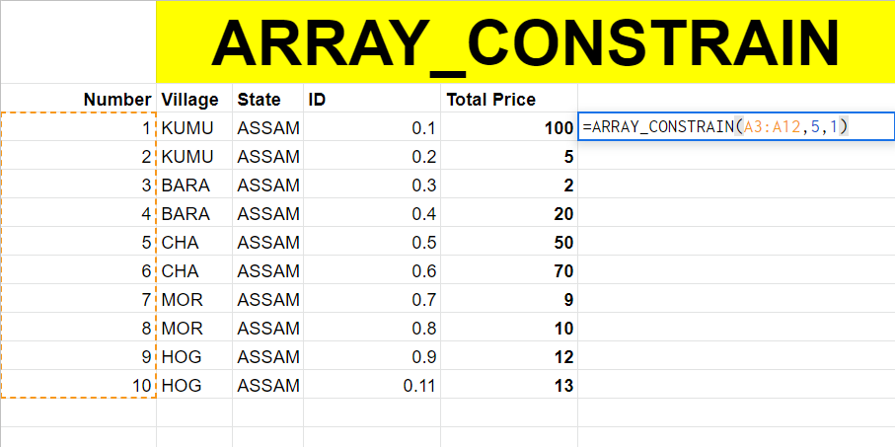The height and width of the screenshot is (447, 895).
Task: Select ASSAM state cell in row Number 5
Action: (x=267, y=241)
